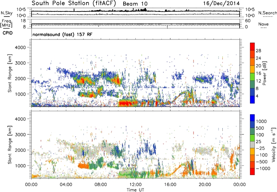277x192 pixels.
Task: Click the "28" tick on Power colorbar
Action: [258, 51]
